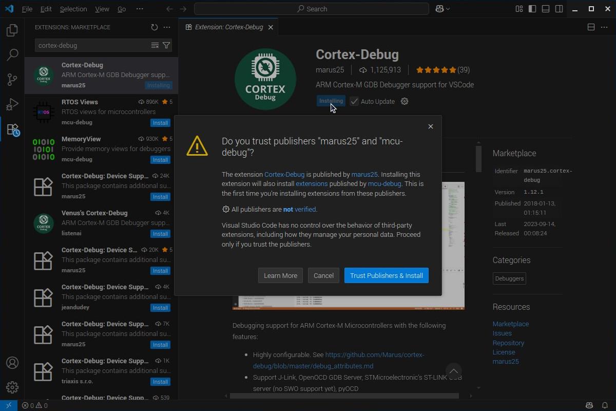Clear the cortex-debug search filter
The width and height of the screenshot is (616, 411).
point(155,45)
